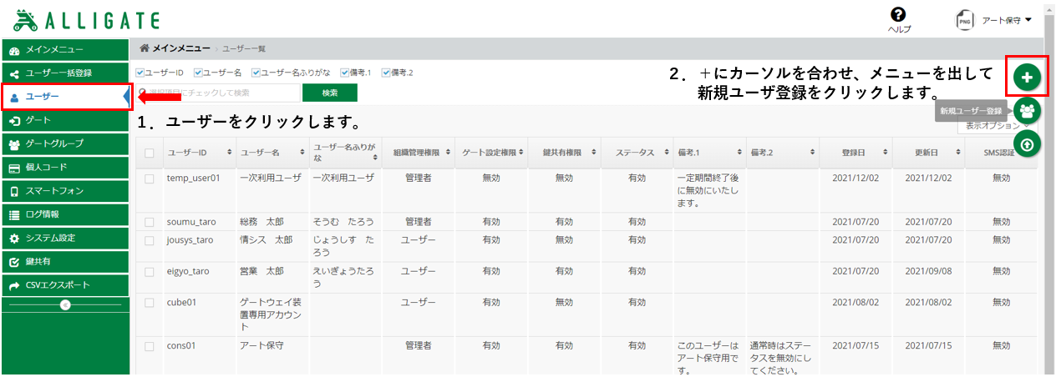Click the ALLIGATE logo

(87, 20)
